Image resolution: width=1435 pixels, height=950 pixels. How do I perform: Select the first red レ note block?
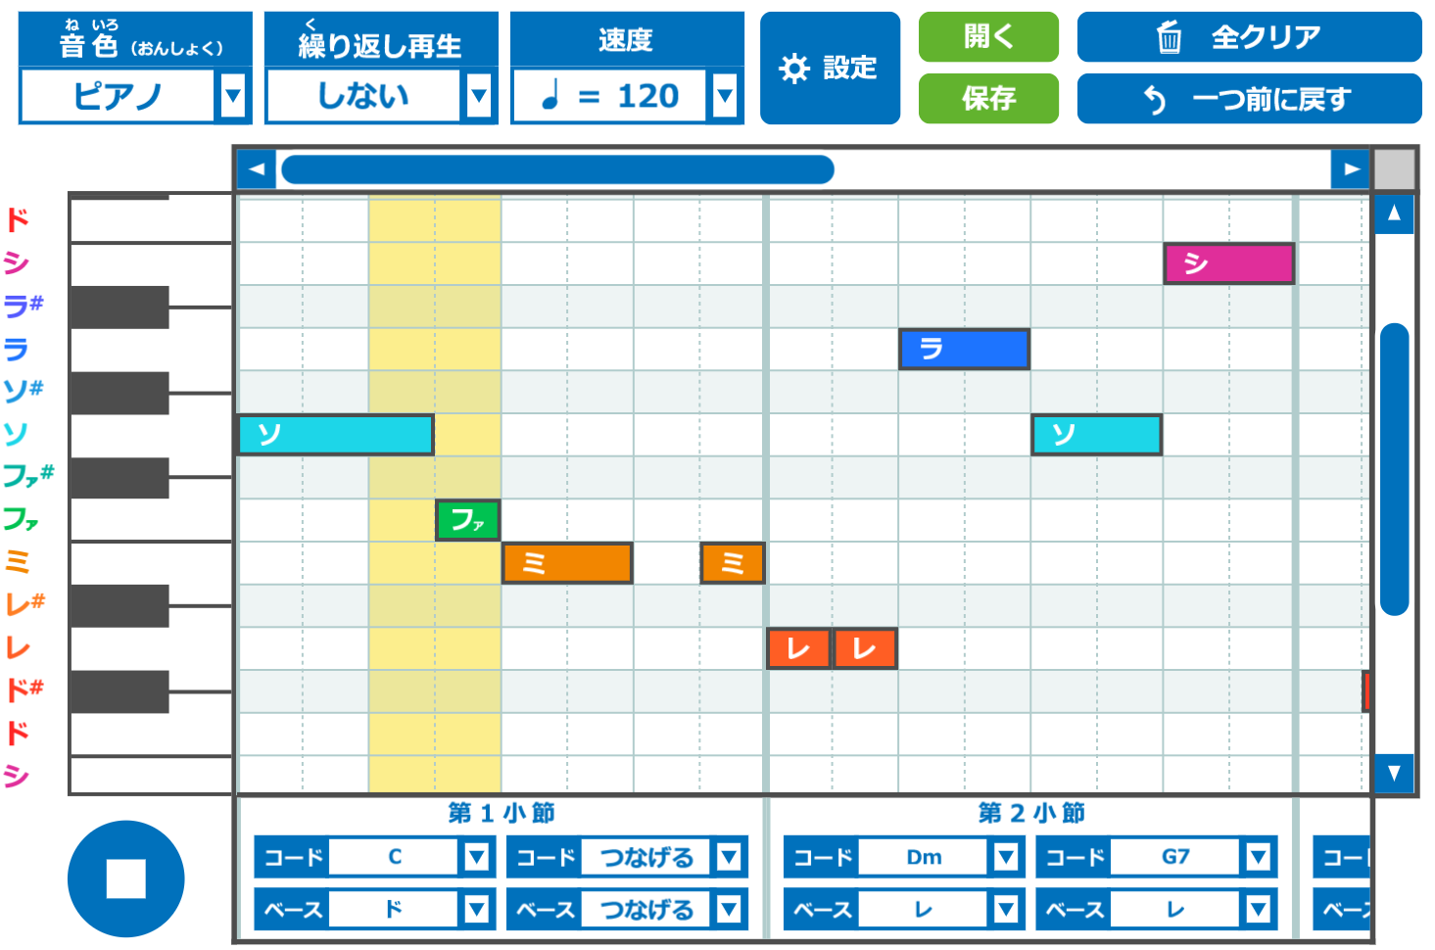[x=798, y=648]
